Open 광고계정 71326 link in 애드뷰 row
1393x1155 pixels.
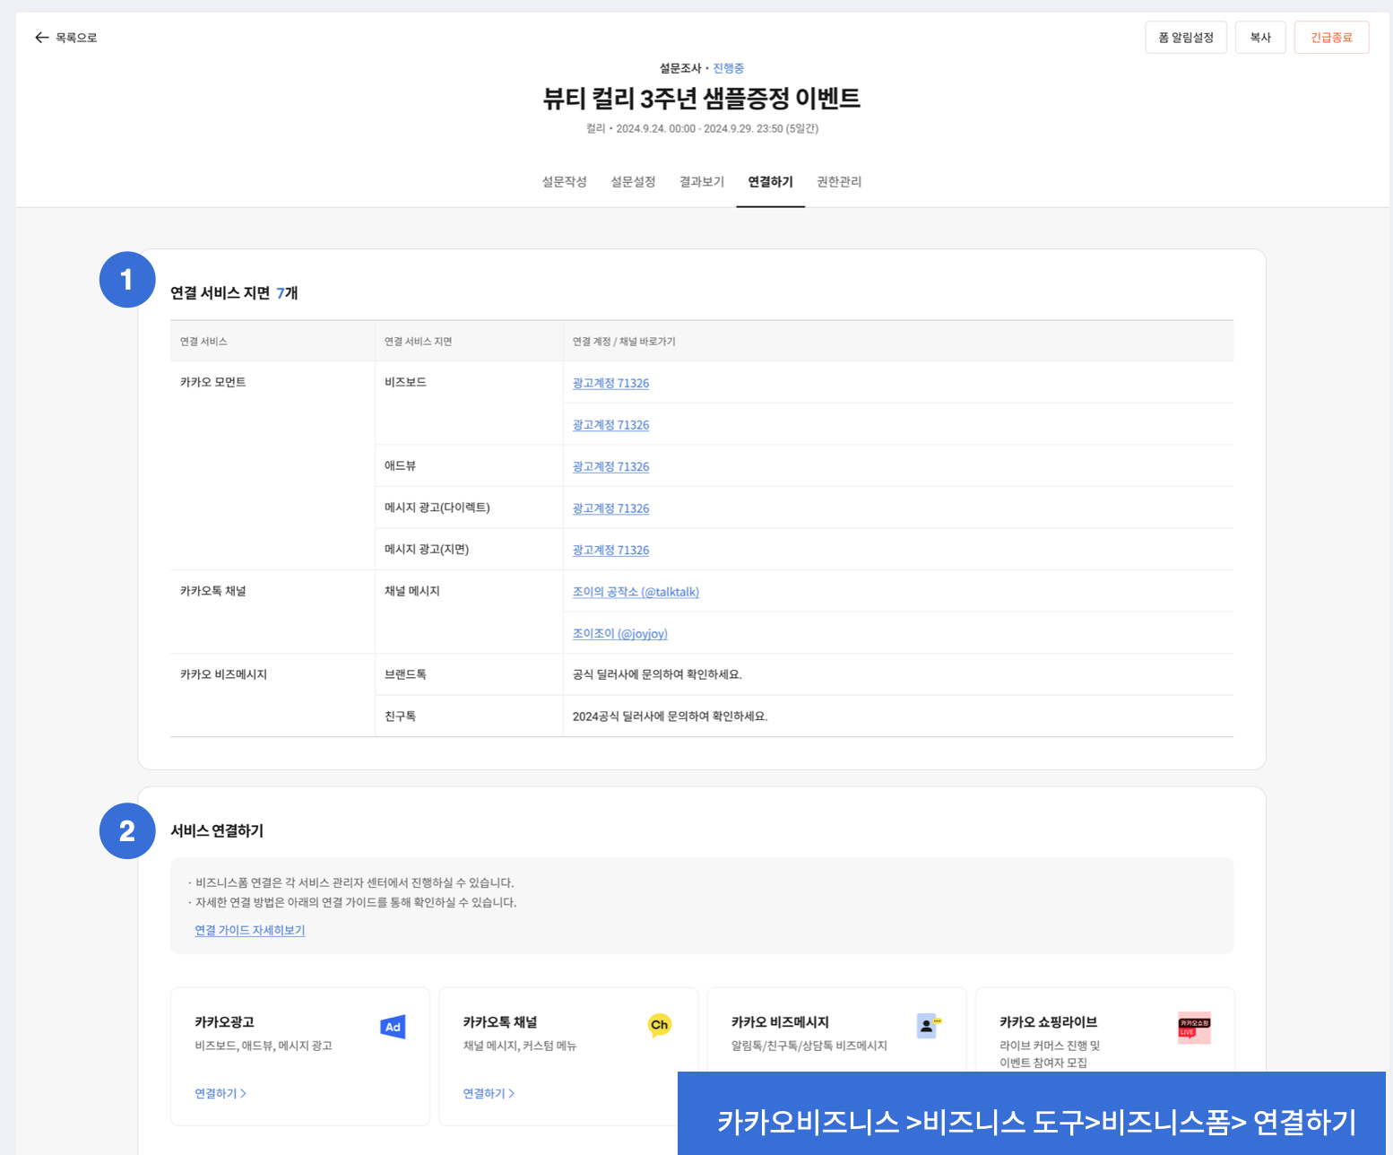pyautogui.click(x=610, y=466)
